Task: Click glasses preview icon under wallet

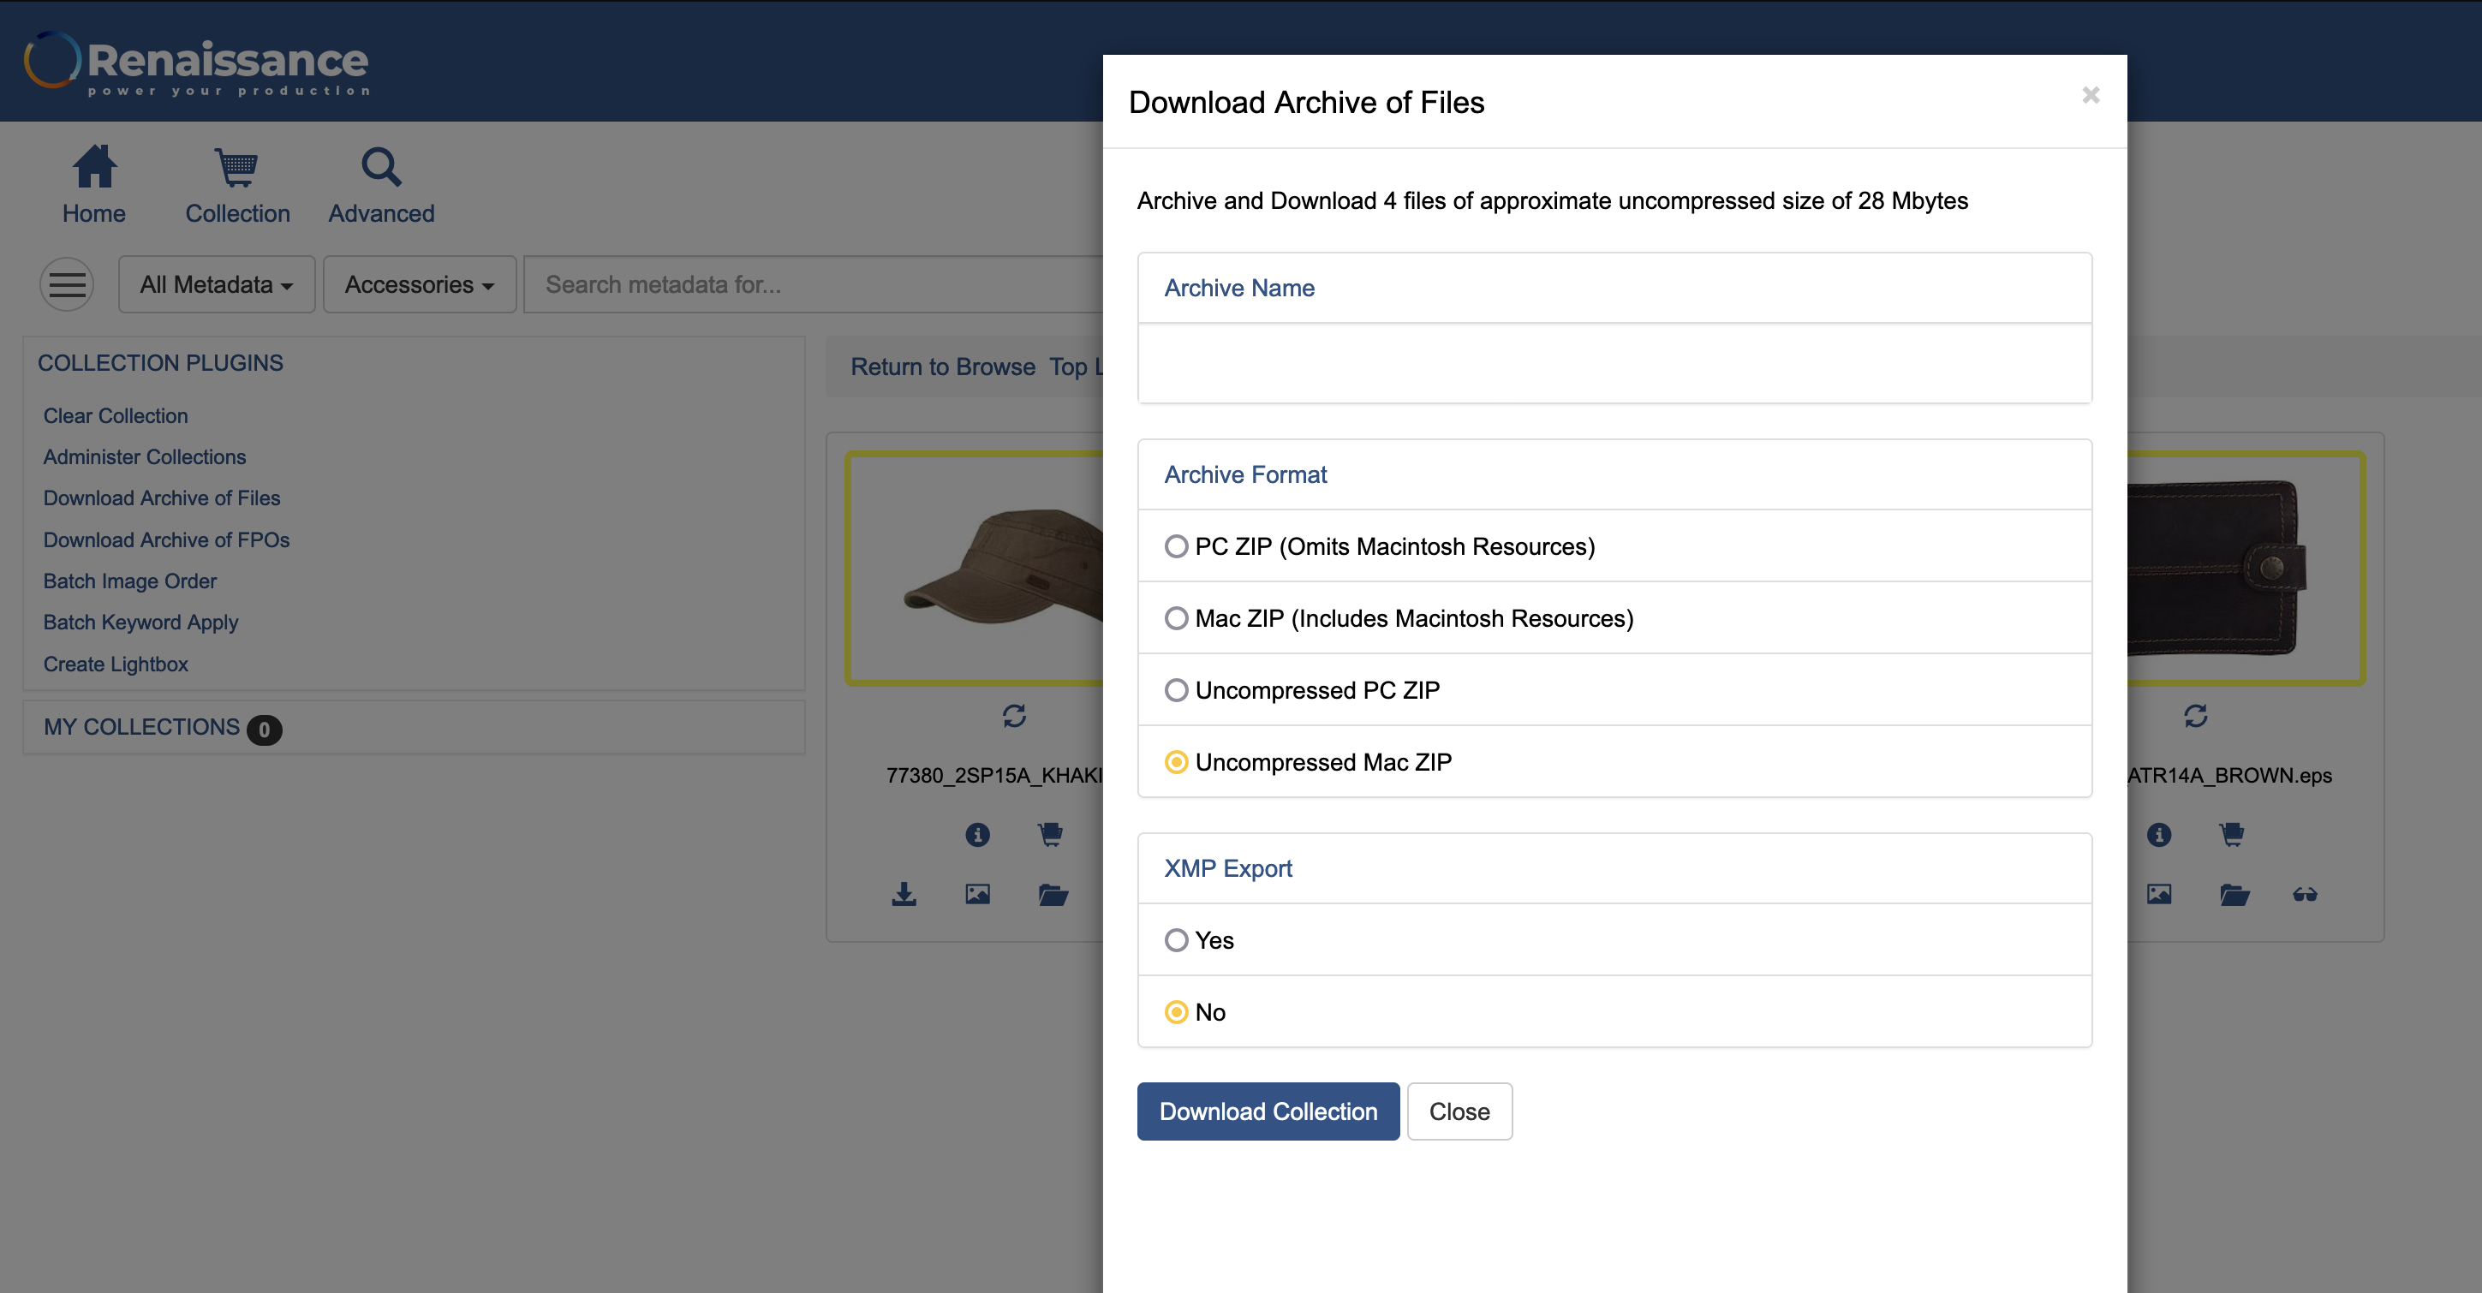Action: [2305, 894]
